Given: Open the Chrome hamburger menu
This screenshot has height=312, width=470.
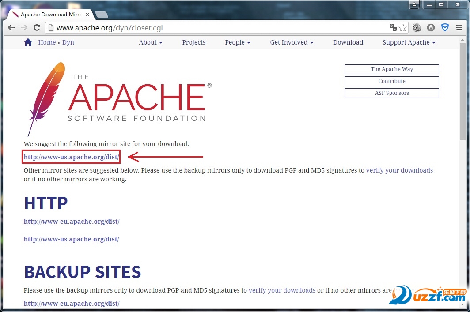Looking at the screenshot, I should pyautogui.click(x=459, y=28).
